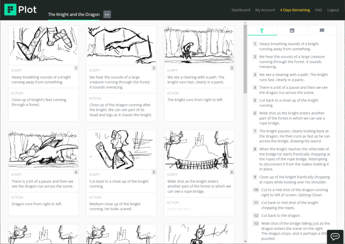345x244 pixels.
Task: Click the 4 Days Remaining link
Action: point(295,10)
